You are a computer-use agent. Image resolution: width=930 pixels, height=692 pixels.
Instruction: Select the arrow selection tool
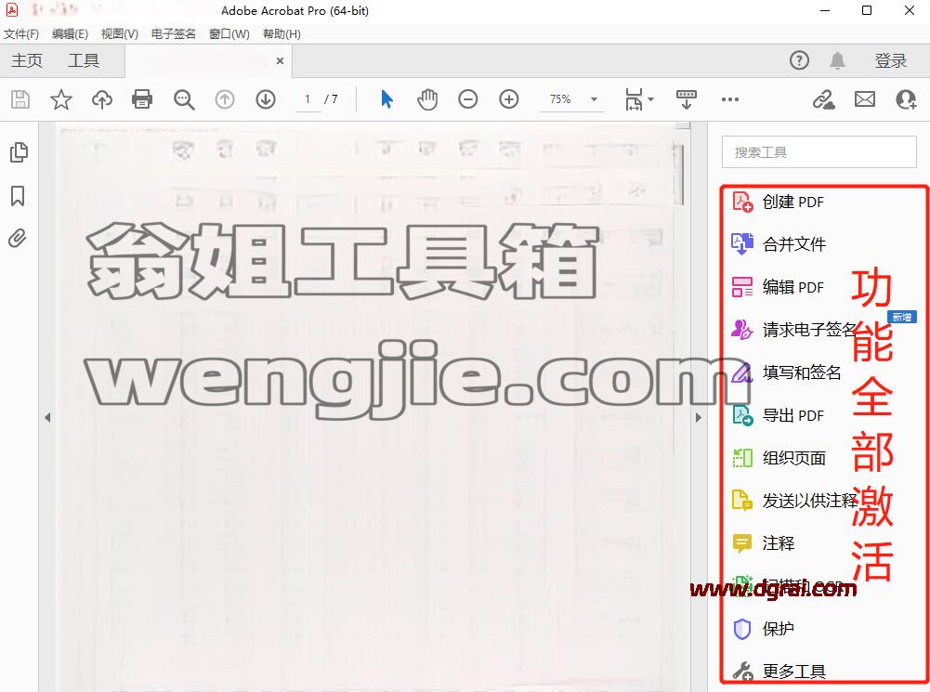386,99
